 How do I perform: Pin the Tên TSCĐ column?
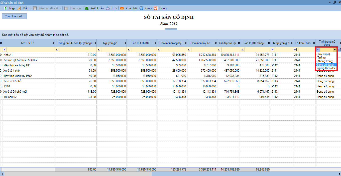pos(53,43)
